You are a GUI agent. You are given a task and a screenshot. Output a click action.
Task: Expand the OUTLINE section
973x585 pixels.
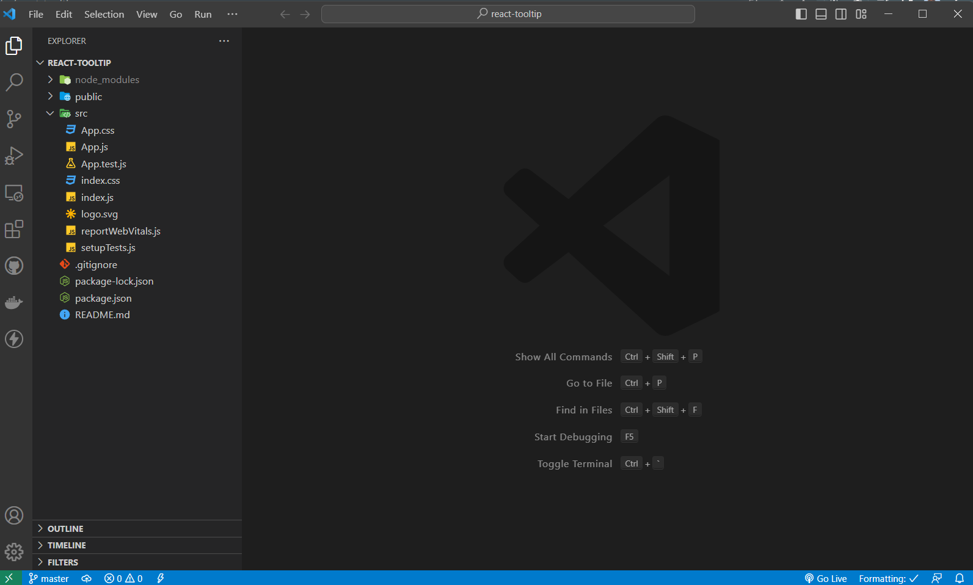pyautogui.click(x=137, y=529)
